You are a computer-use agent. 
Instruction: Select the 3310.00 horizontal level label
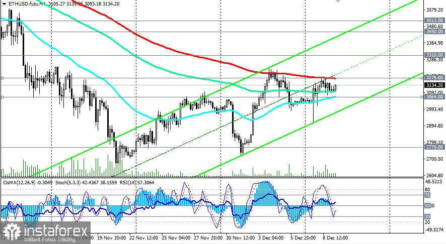434,55
